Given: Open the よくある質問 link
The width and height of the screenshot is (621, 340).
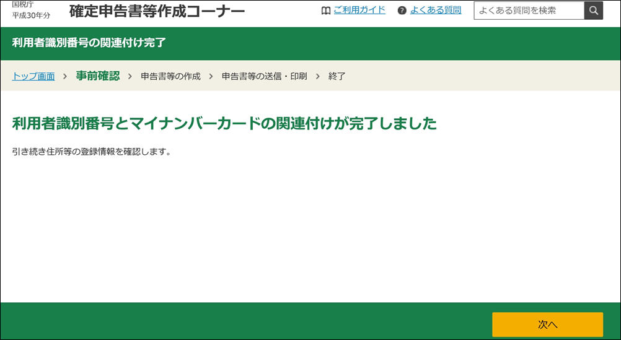Looking at the screenshot, I should (x=436, y=11).
